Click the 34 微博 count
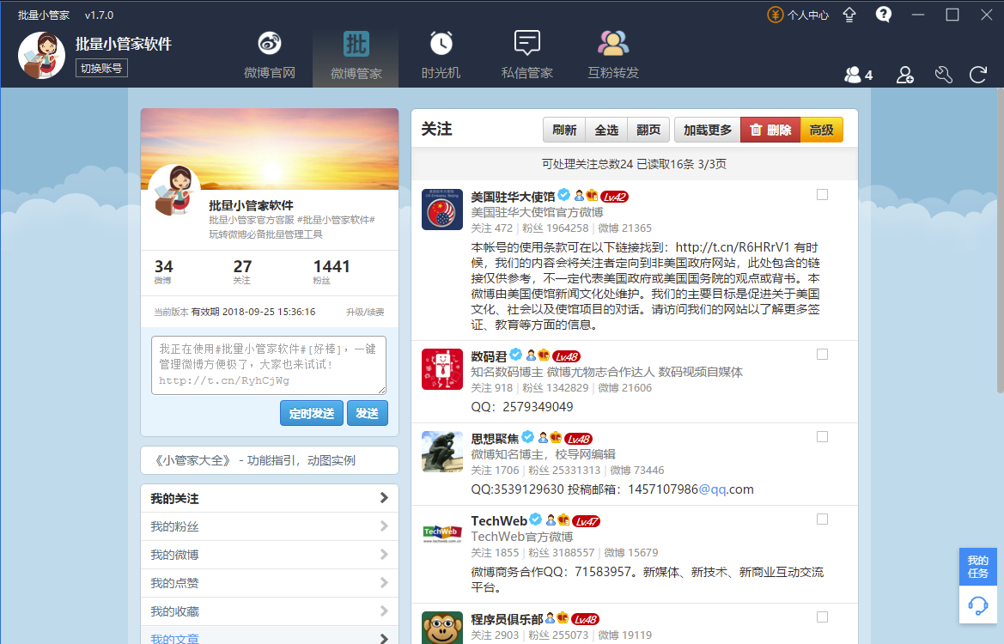Image resolution: width=1004 pixels, height=644 pixels. click(x=163, y=271)
